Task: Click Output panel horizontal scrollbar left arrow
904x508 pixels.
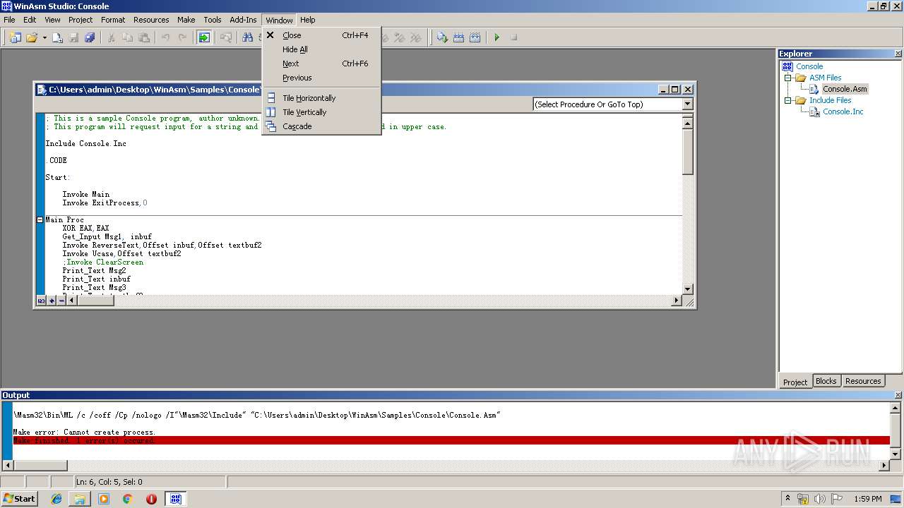Action: pos(8,466)
